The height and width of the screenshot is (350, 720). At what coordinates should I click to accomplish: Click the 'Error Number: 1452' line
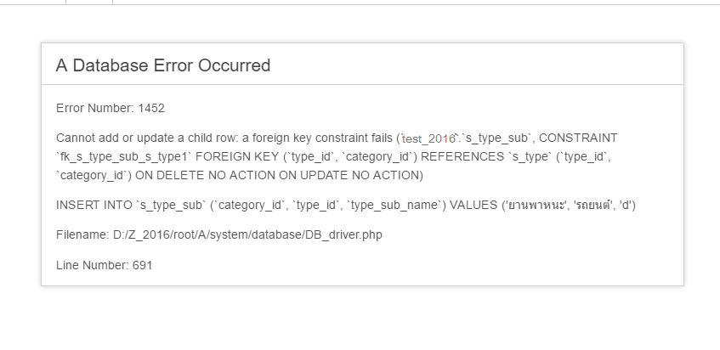click(x=110, y=108)
